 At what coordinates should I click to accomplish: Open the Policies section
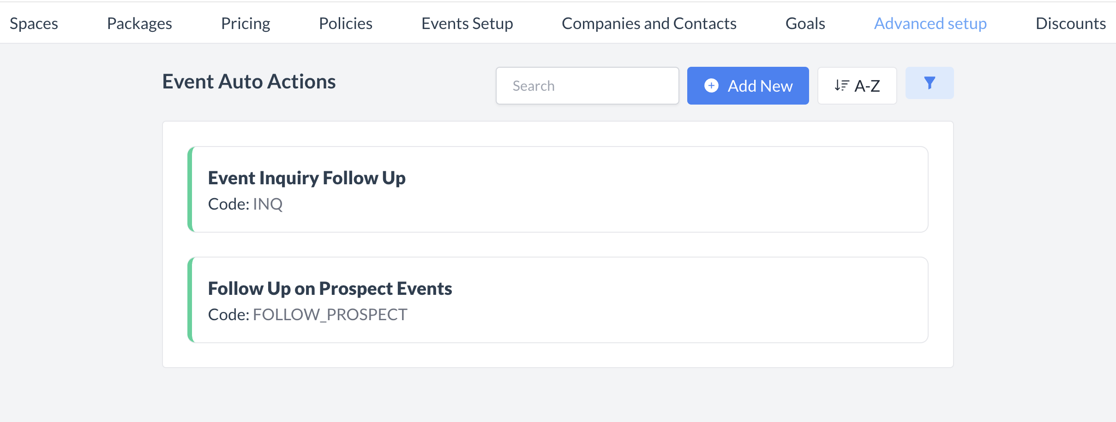(x=345, y=23)
